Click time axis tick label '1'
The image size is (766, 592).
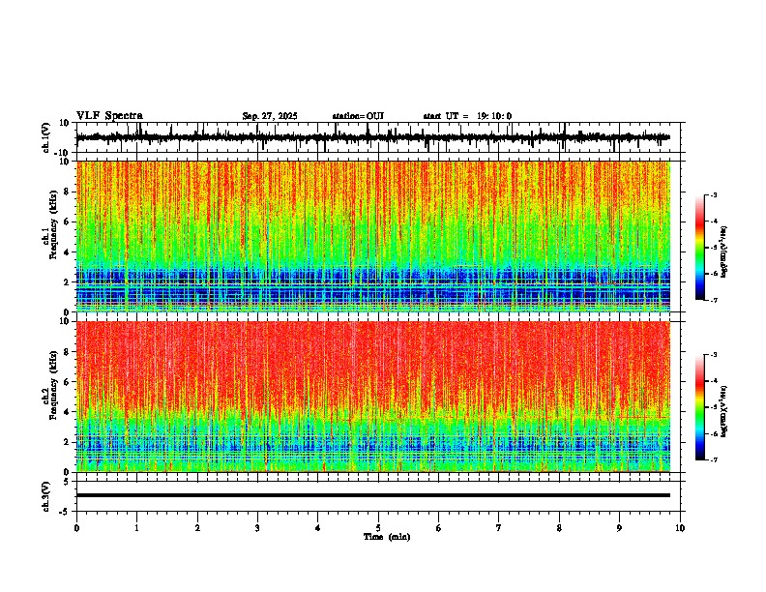pyautogui.click(x=136, y=528)
